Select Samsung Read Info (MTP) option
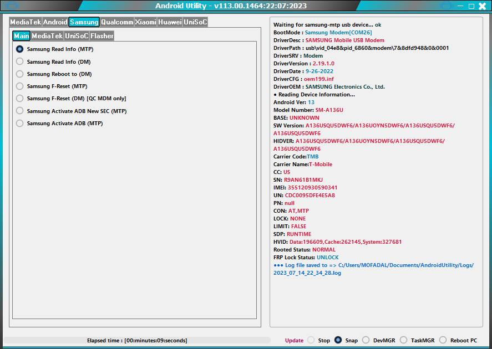The image size is (492, 349). click(20, 49)
